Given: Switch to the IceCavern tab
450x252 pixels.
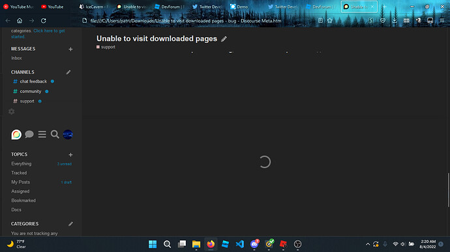Looking at the screenshot, I should (x=95, y=7).
